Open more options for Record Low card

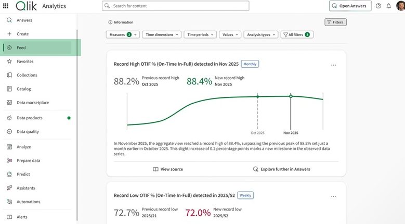[x=333, y=196]
